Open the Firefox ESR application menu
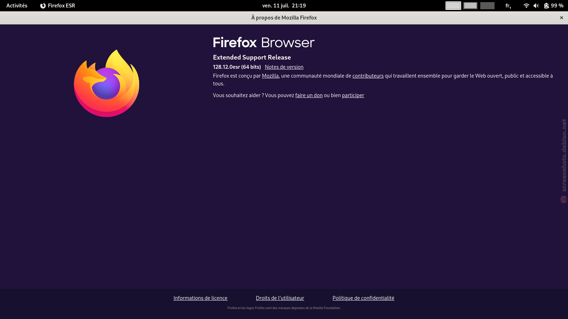 [x=58, y=6]
